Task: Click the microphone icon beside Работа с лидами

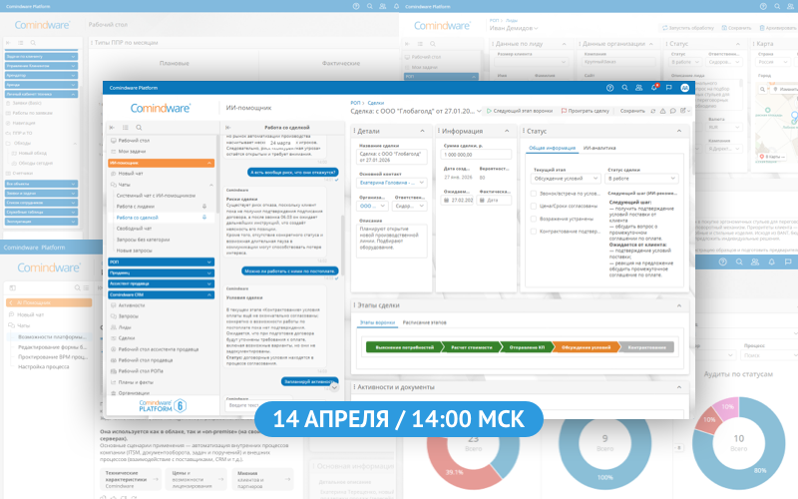Action: 204,207
